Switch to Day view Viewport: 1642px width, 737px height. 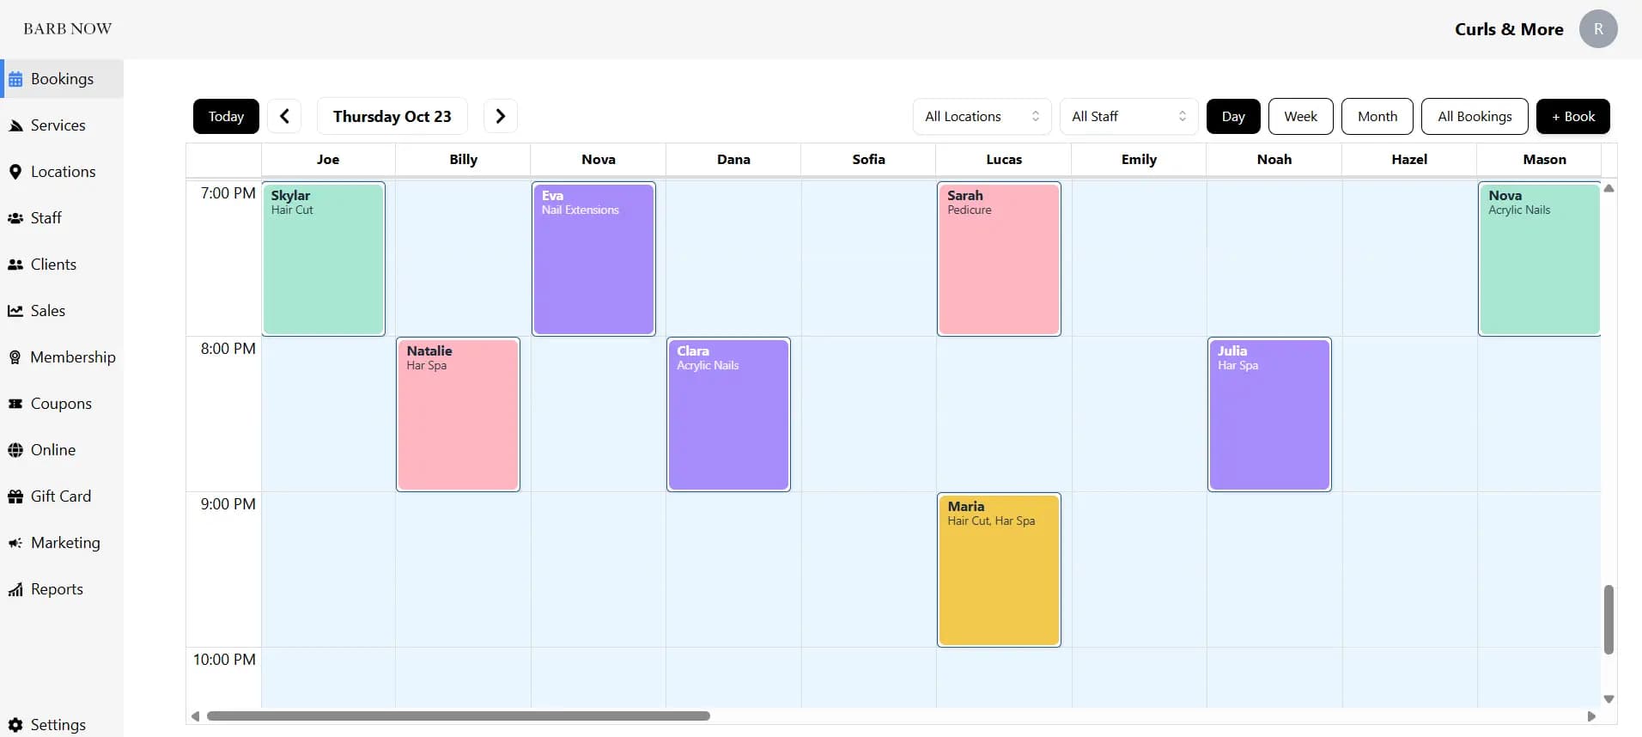click(x=1233, y=116)
